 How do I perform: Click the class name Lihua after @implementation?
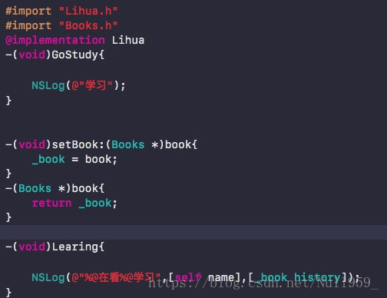[x=128, y=40]
